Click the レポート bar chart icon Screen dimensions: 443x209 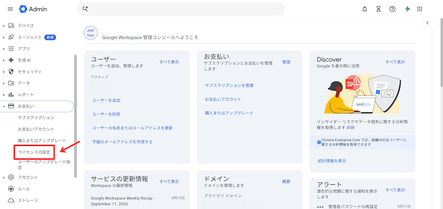(12, 94)
